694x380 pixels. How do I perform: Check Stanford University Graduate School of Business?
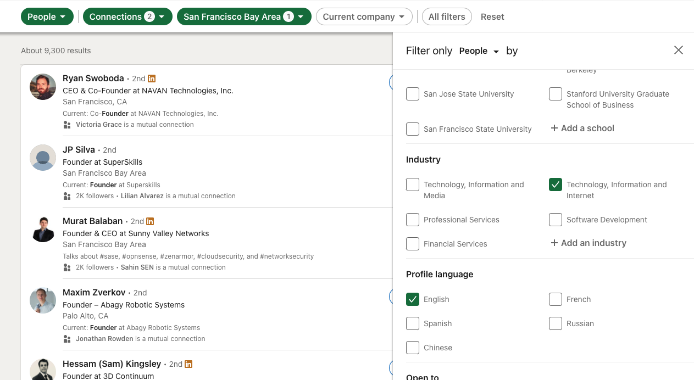coord(556,94)
